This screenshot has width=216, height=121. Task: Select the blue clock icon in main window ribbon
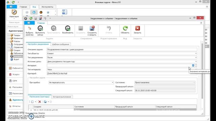tap(34, 12)
